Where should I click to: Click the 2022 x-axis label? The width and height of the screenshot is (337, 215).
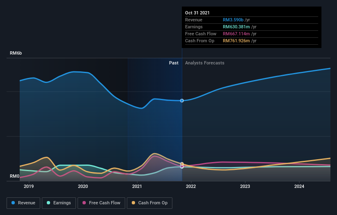click(191, 186)
